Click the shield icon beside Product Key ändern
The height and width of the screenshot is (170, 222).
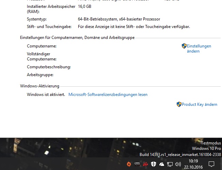179,104
